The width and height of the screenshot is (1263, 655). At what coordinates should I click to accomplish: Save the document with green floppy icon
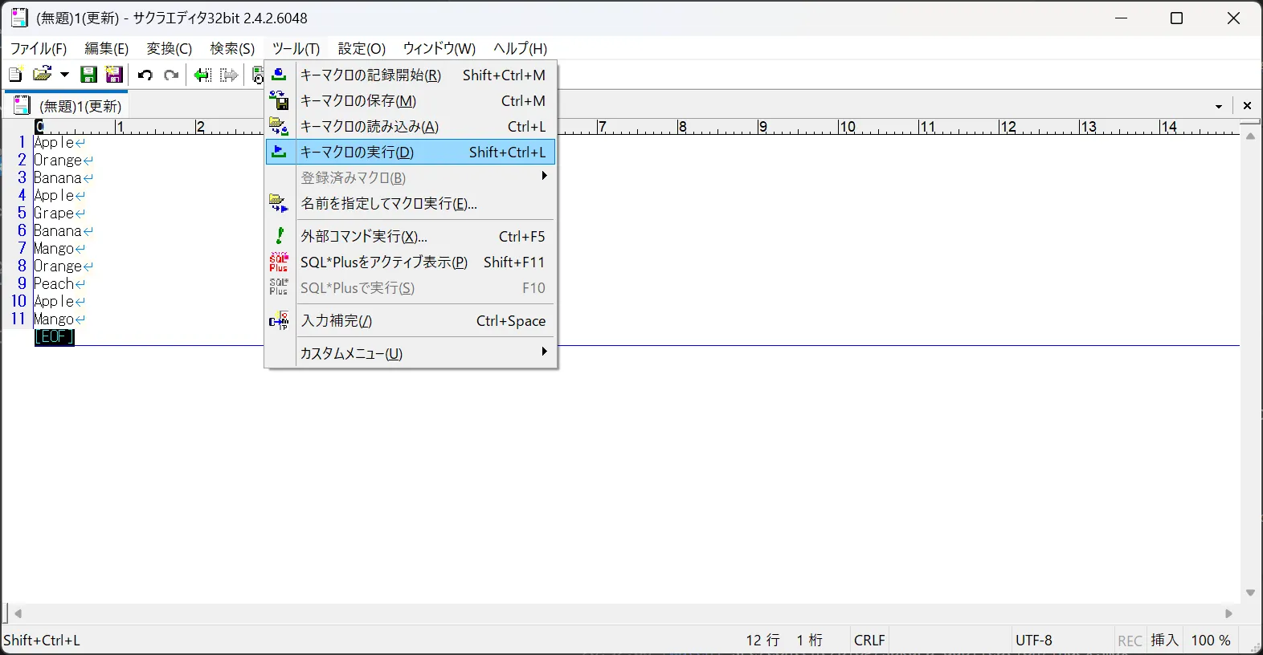click(x=89, y=75)
